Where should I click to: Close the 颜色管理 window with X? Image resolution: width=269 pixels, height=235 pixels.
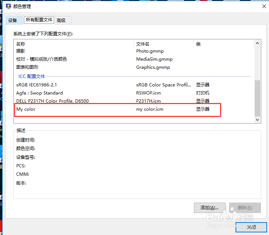pos(264,6)
